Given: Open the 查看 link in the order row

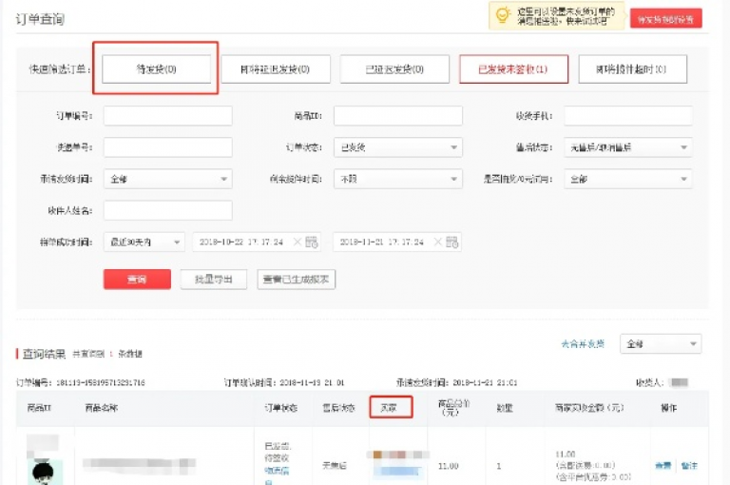Looking at the screenshot, I should [x=663, y=465].
